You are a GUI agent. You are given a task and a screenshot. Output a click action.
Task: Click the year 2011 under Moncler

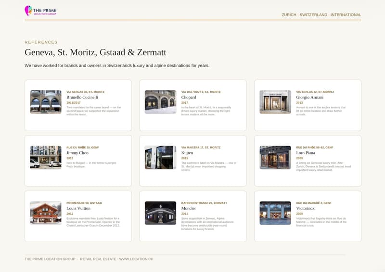(185, 214)
